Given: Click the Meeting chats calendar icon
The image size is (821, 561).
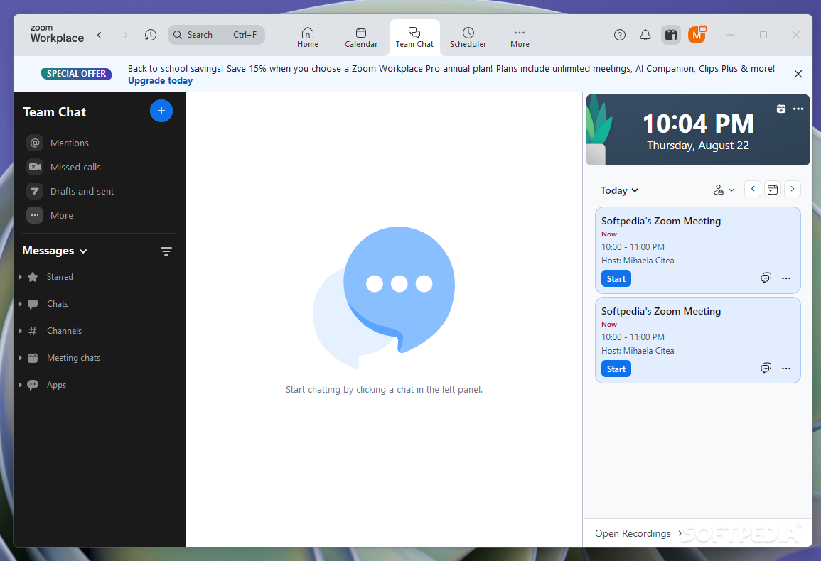Looking at the screenshot, I should coord(33,358).
